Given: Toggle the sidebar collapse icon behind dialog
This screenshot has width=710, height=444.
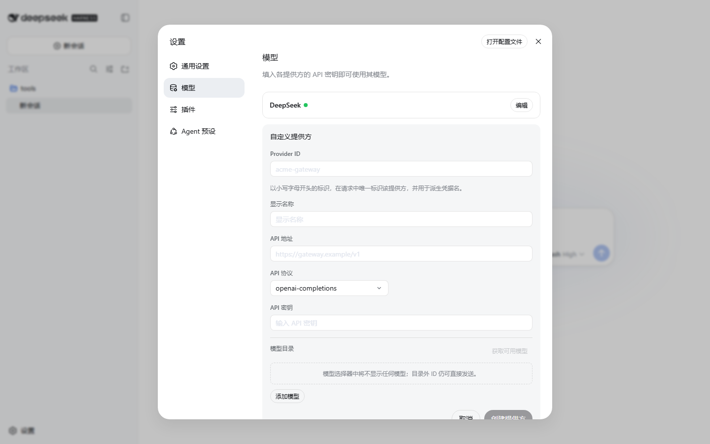Looking at the screenshot, I should (125, 18).
